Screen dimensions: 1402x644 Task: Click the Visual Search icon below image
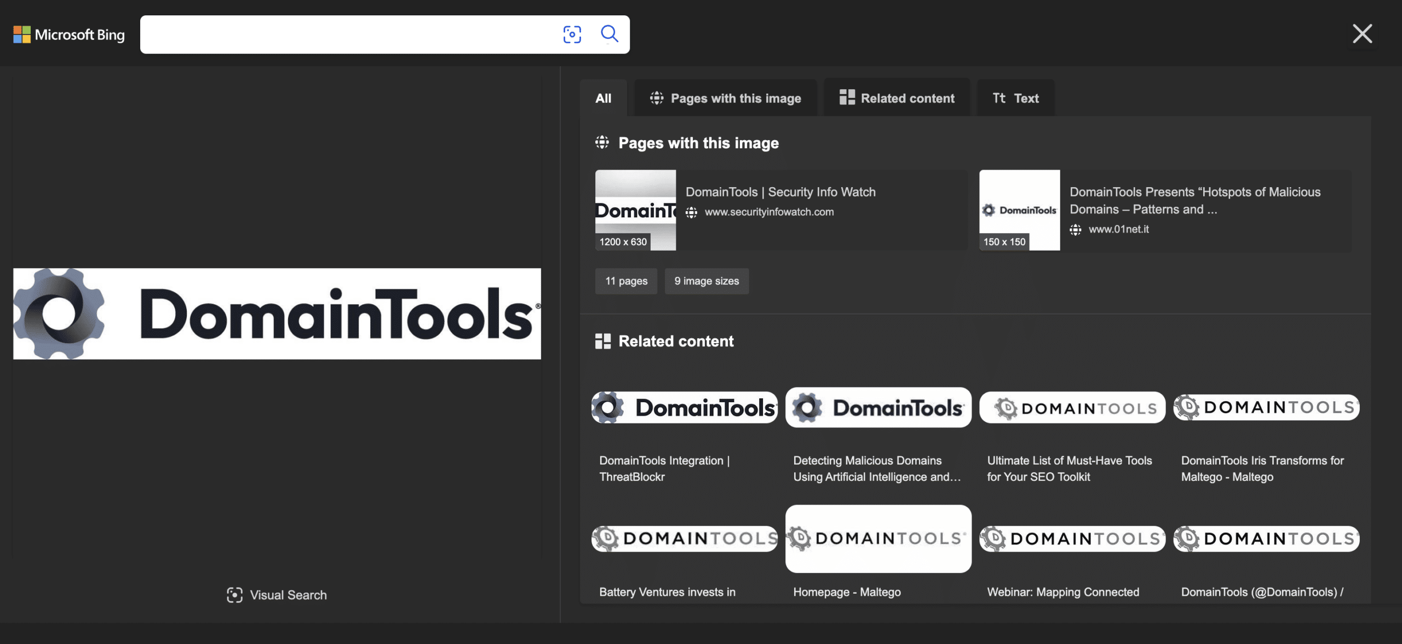234,595
